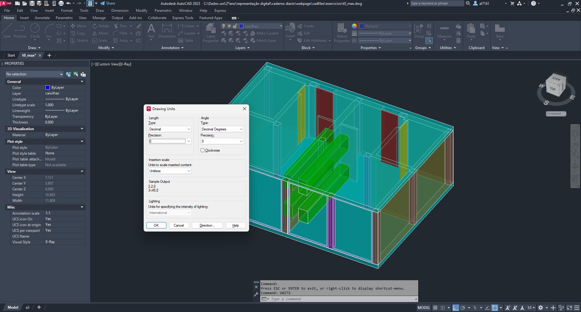Click the Polyline tool

[x=20, y=31]
